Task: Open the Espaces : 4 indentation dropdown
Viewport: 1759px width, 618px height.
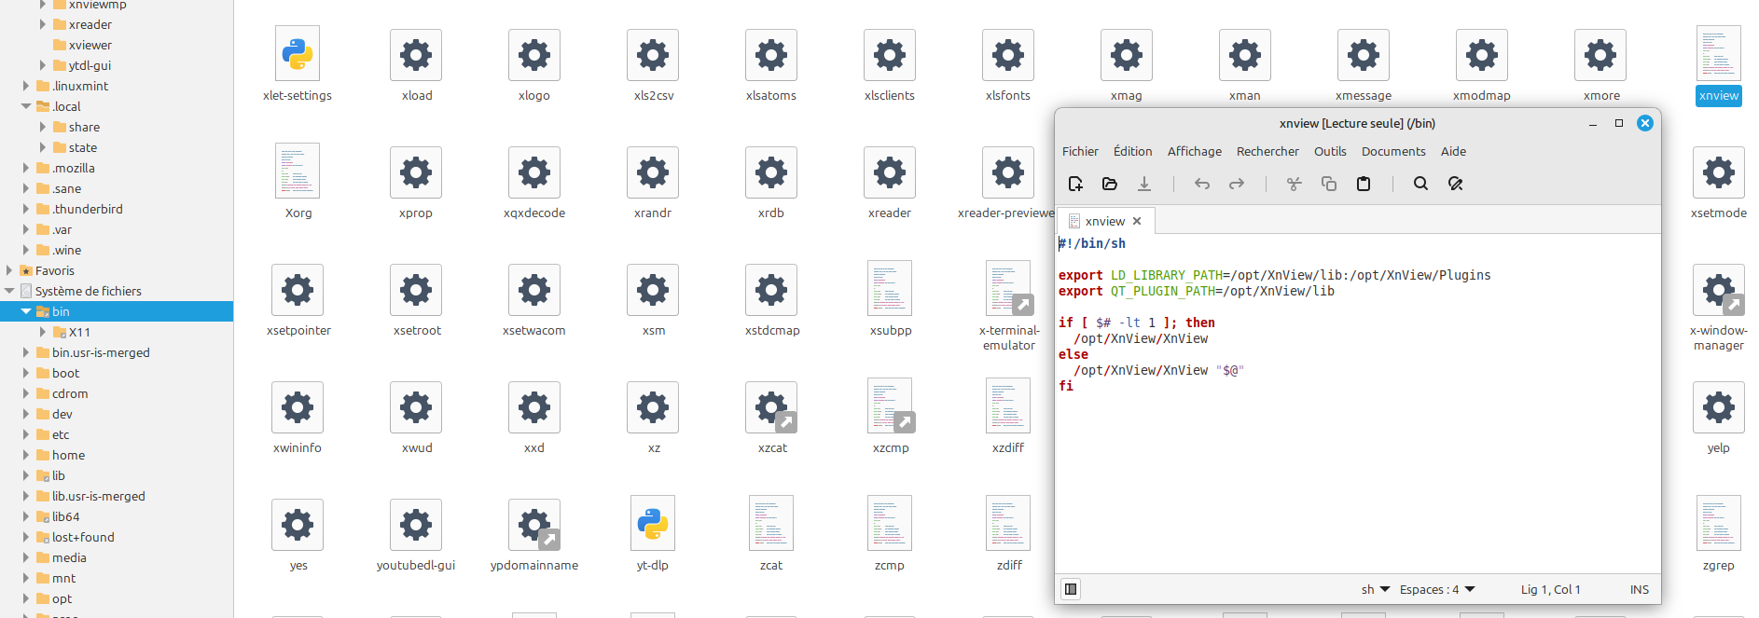Action: [x=1436, y=589]
